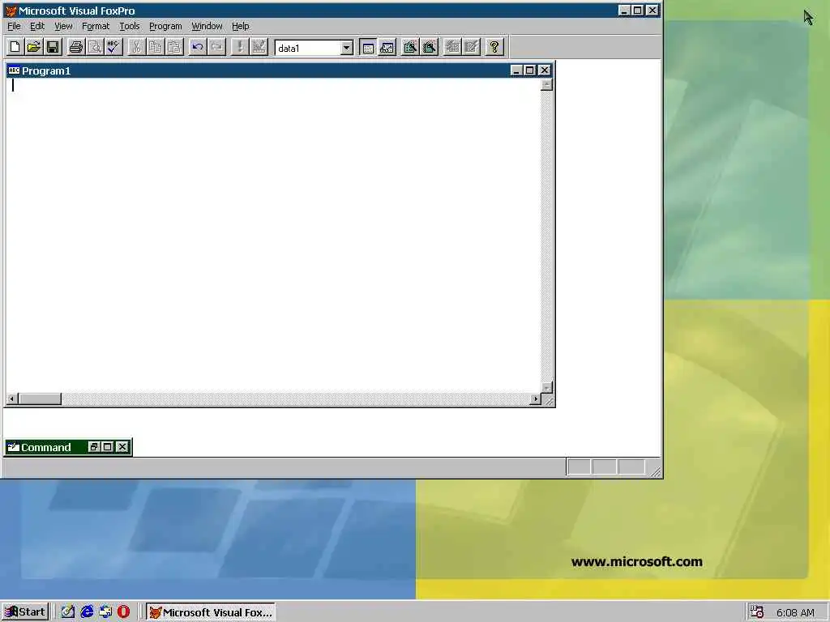The height and width of the screenshot is (622, 830).
Task: Click Program1 scrollbar down arrow
Action: click(546, 387)
